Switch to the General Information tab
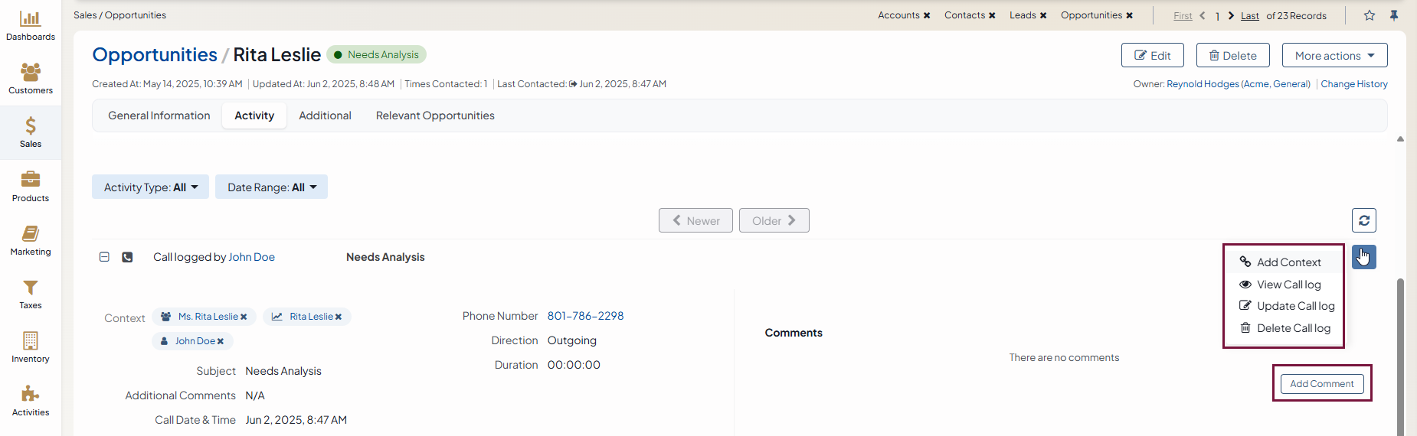The width and height of the screenshot is (1417, 436). (159, 116)
